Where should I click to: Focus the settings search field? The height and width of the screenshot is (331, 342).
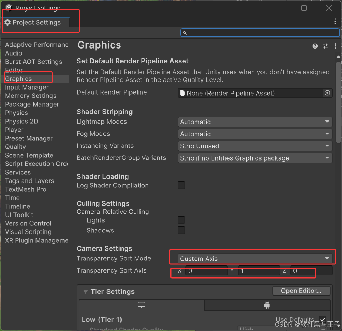click(260, 33)
